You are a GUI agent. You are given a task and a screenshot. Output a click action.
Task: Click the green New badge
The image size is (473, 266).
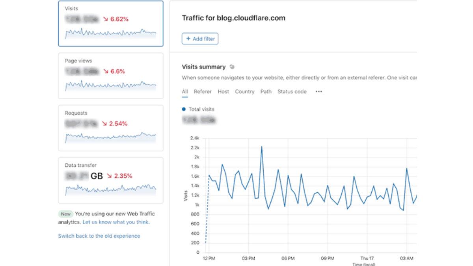point(65,214)
